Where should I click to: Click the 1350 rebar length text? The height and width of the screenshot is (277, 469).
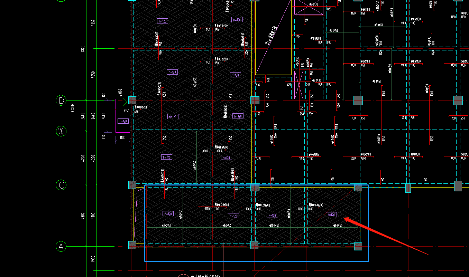click(127, 111)
